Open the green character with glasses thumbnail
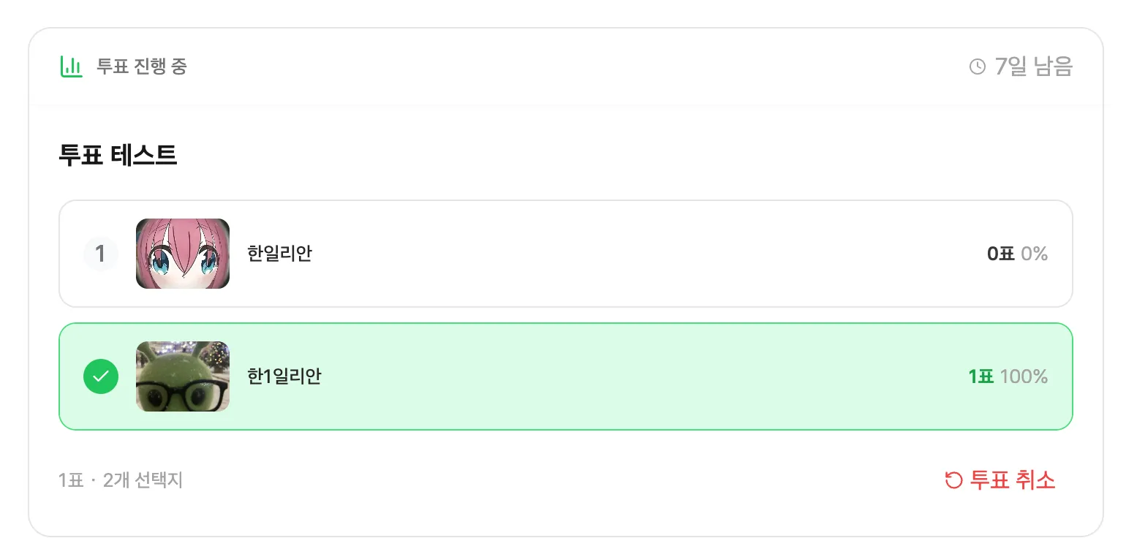1126x557 pixels. tap(183, 376)
